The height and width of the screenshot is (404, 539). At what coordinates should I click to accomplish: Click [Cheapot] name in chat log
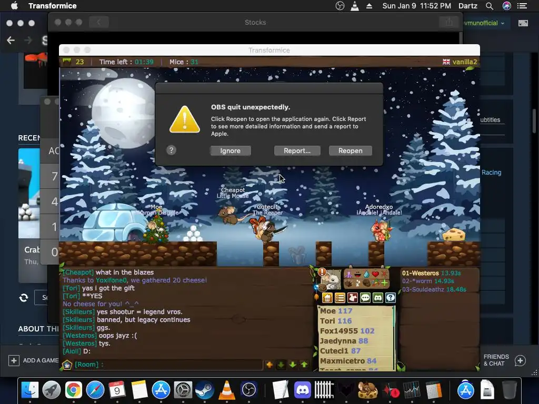[78, 272]
